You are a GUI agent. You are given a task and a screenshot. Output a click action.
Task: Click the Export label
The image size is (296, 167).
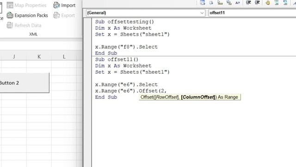point(68,15)
